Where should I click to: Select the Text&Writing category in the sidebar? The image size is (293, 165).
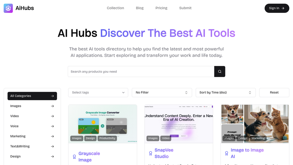pyautogui.click(x=32, y=146)
